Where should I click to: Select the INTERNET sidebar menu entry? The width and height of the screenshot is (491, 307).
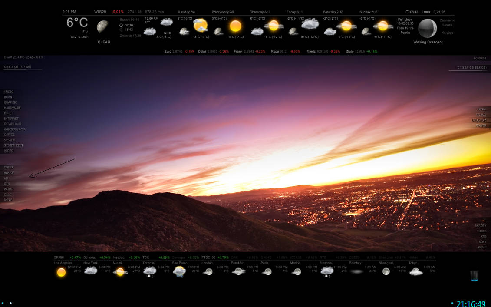[10, 119]
